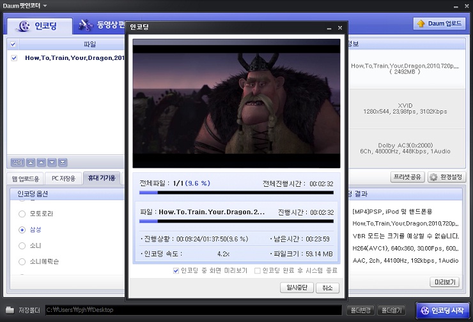Click the [MP4]PSP, iPod 및 핸드폰용 result text
This screenshot has width=473, height=322.
click(392, 212)
